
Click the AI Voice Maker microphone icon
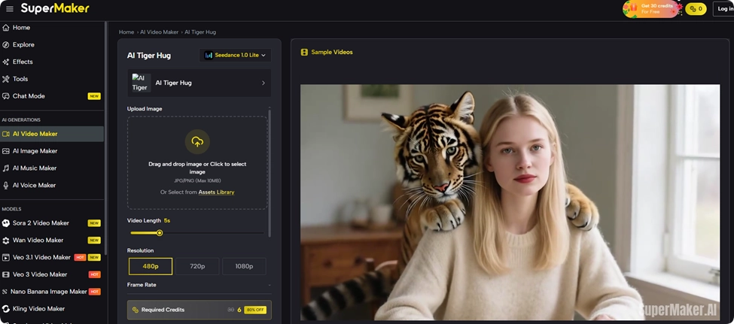pyautogui.click(x=5, y=186)
